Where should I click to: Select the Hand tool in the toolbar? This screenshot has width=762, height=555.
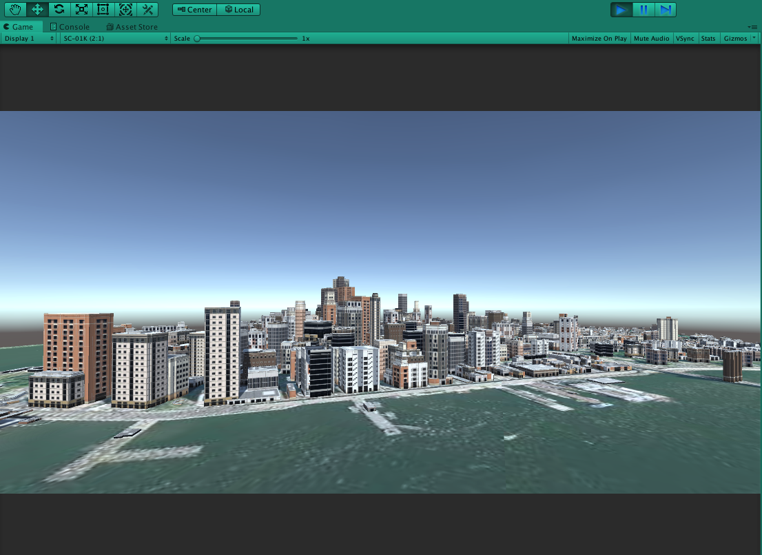14,9
